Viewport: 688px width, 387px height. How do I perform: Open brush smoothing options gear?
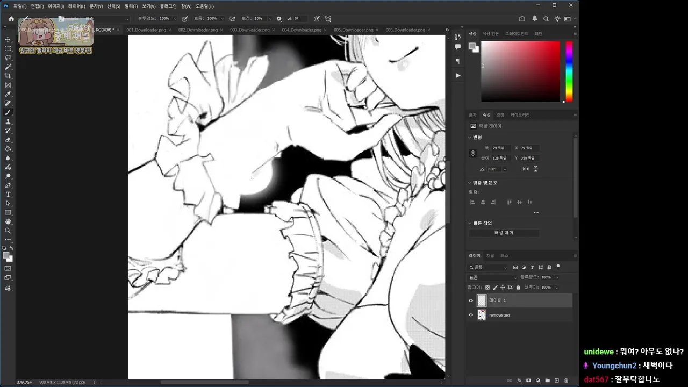[x=279, y=18]
